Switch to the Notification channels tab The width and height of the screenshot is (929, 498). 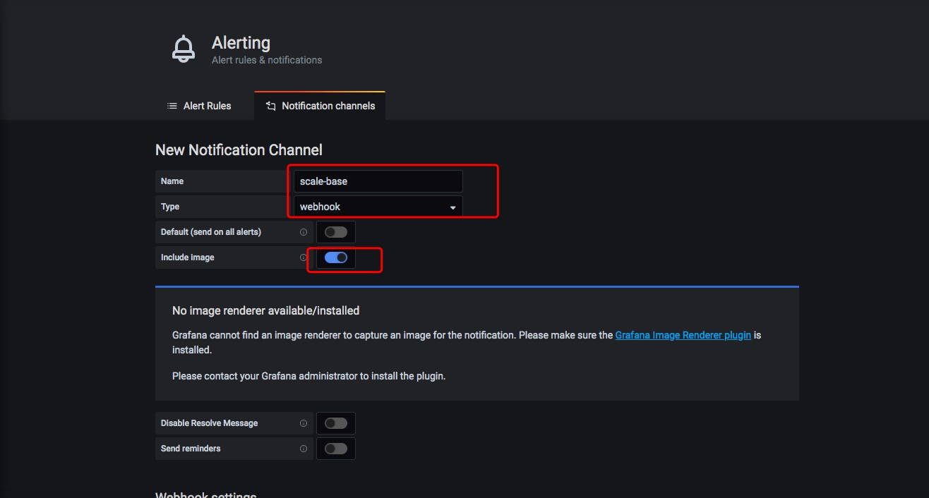pos(320,106)
